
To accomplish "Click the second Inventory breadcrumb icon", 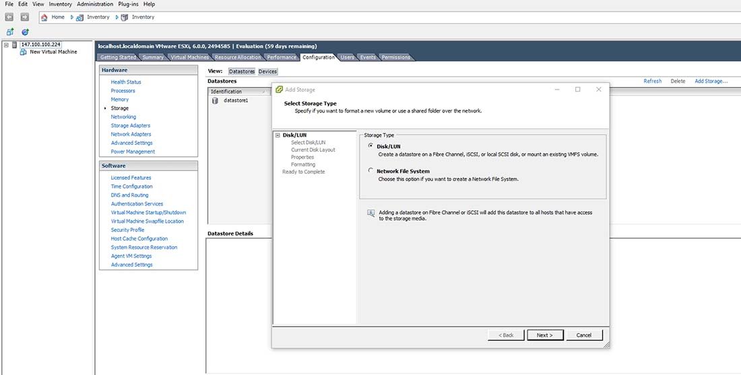I will [x=125, y=17].
